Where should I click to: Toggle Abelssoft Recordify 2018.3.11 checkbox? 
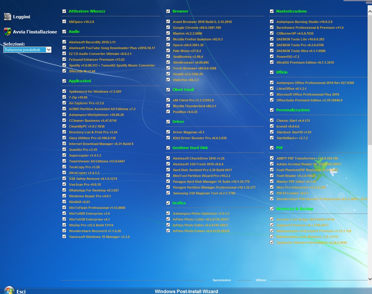pyautogui.click(x=64, y=42)
